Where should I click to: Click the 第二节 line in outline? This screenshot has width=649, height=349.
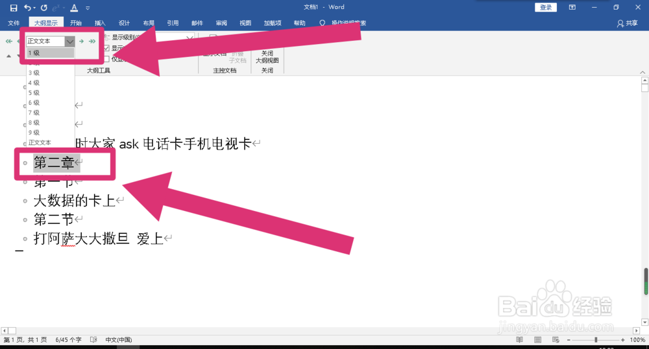click(54, 220)
